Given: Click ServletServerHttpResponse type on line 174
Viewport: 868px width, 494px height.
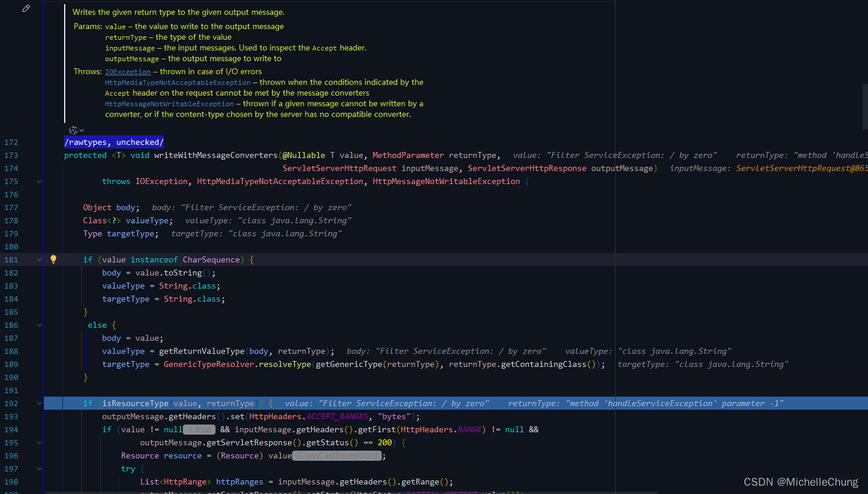Looking at the screenshot, I should 527,168.
